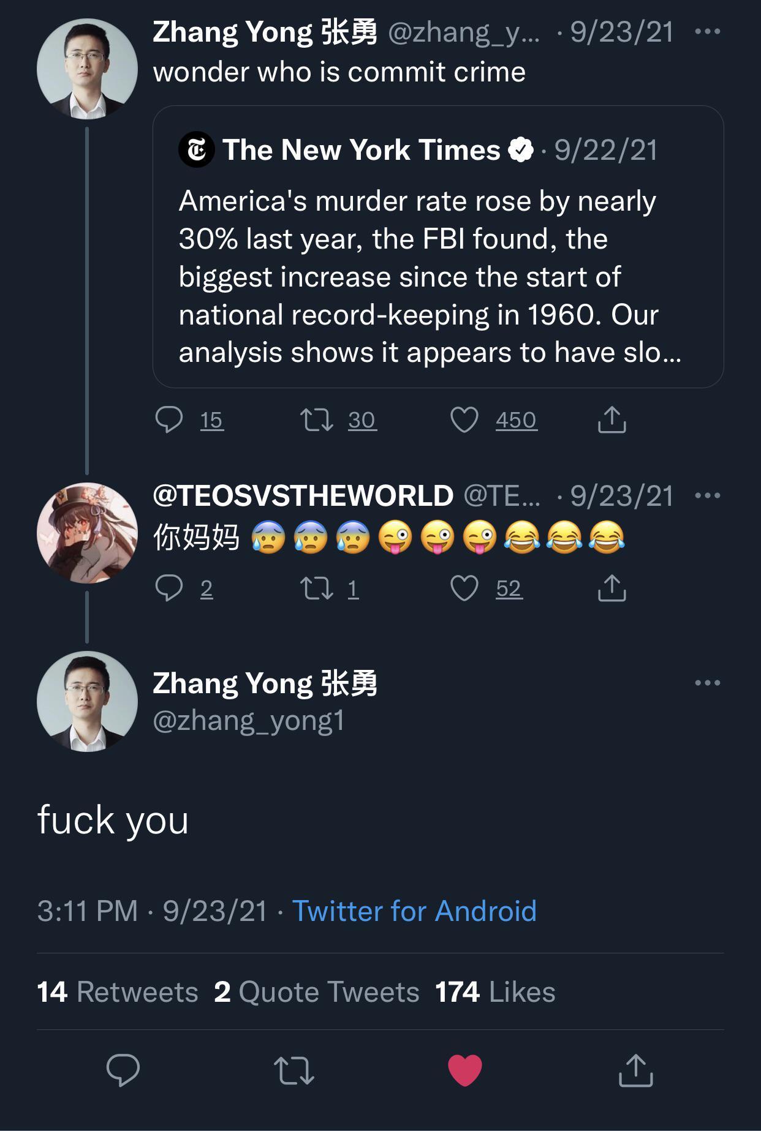Image resolution: width=761 pixels, height=1131 pixels.
Task: Like the @TEOSVSTHEWORLD reply with 52 likes
Action: point(464,588)
